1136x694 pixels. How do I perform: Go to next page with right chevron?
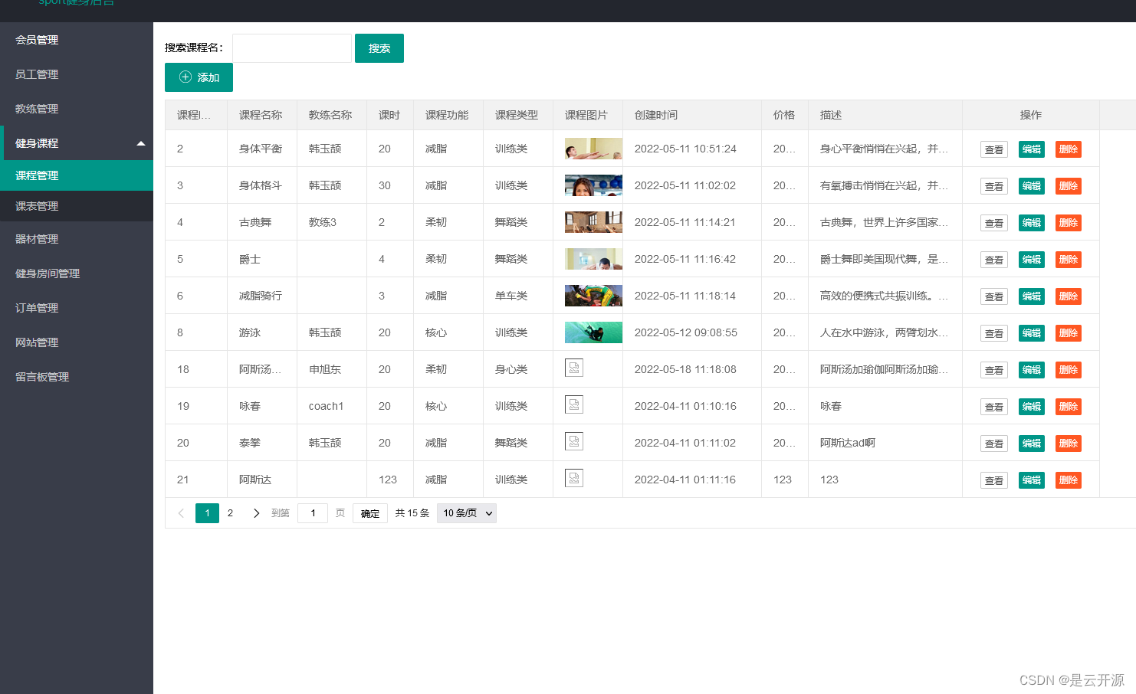256,513
